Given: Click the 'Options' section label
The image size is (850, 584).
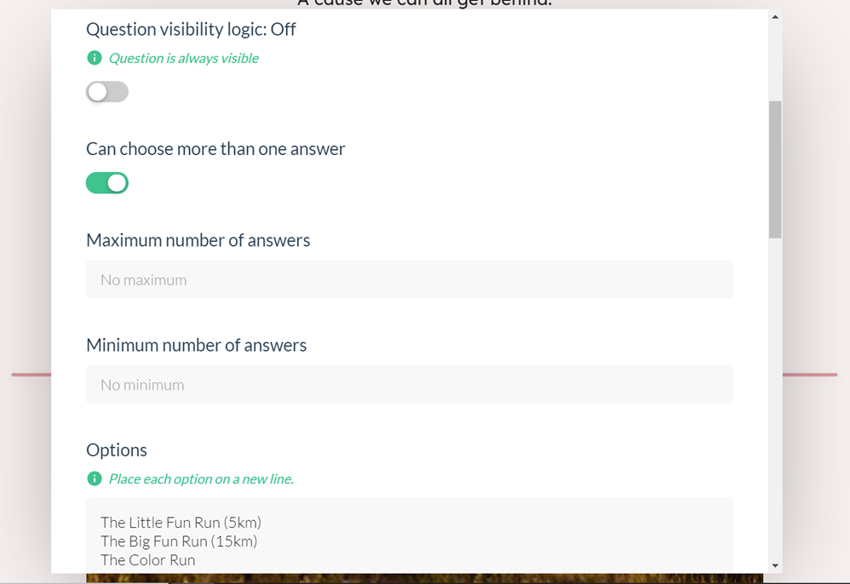Looking at the screenshot, I should 117,450.
